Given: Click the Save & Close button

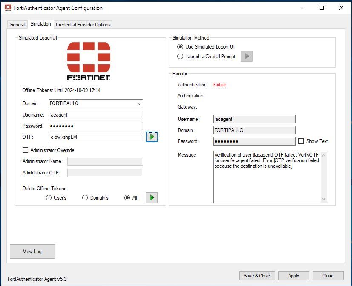Looking at the screenshot, I should point(257,276).
